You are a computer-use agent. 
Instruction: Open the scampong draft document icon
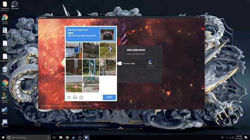point(5,45)
